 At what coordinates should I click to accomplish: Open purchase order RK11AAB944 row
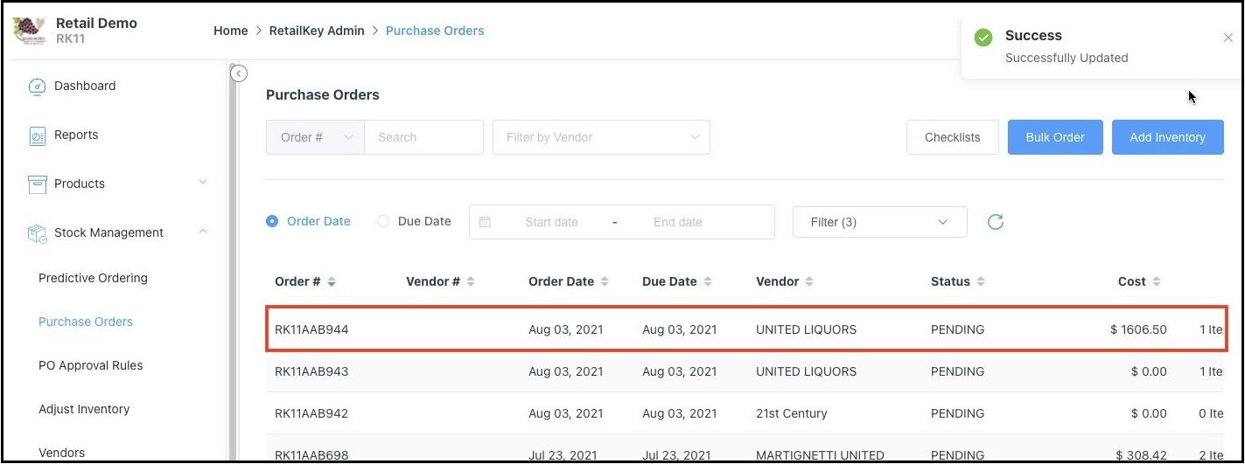(x=311, y=329)
